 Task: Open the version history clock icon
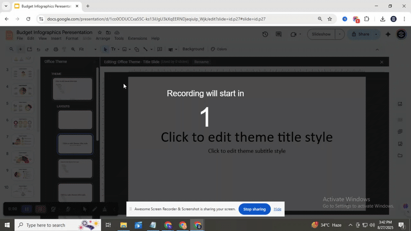click(265, 34)
